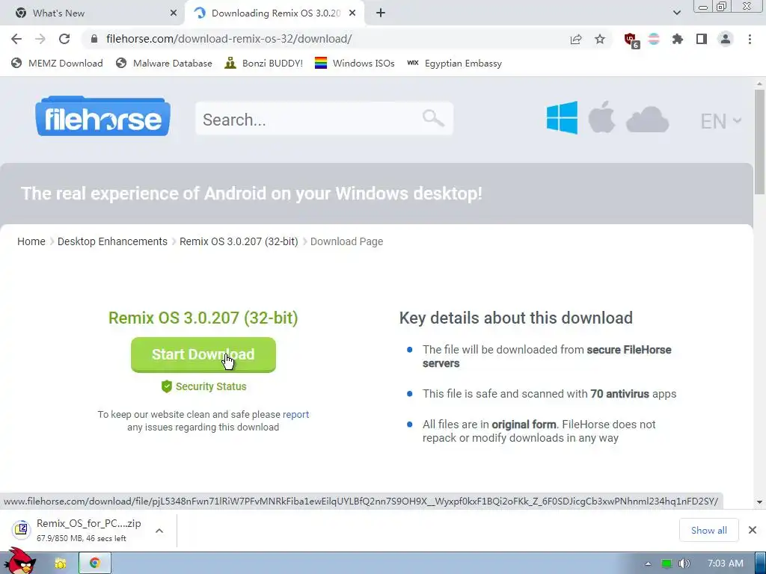Open Desktop Enhancements breadcrumb
Image resolution: width=766 pixels, height=574 pixels.
pyautogui.click(x=112, y=241)
